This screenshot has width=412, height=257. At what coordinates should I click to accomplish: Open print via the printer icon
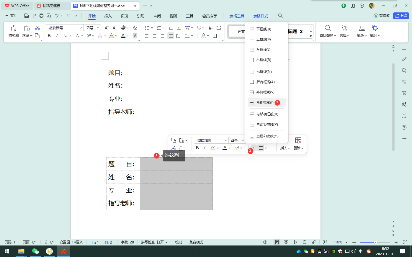(41, 16)
